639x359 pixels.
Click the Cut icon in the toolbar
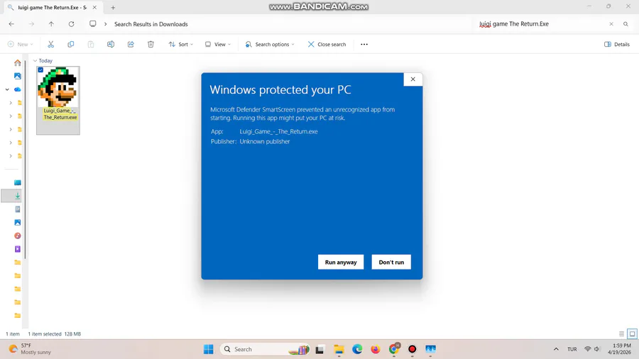(50, 45)
